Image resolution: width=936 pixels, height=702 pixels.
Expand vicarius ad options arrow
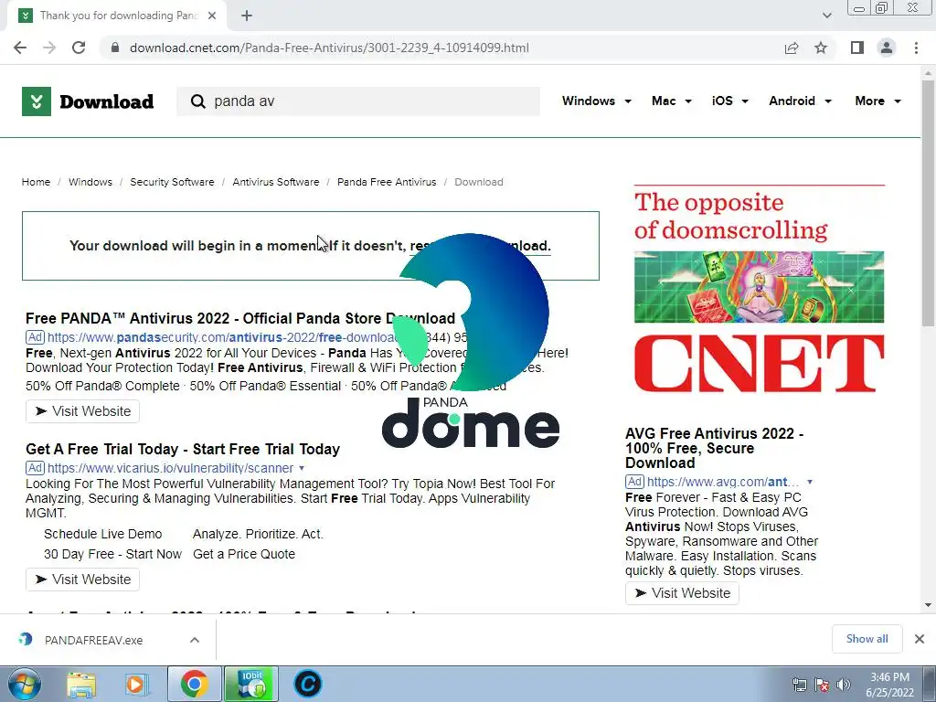tap(302, 468)
